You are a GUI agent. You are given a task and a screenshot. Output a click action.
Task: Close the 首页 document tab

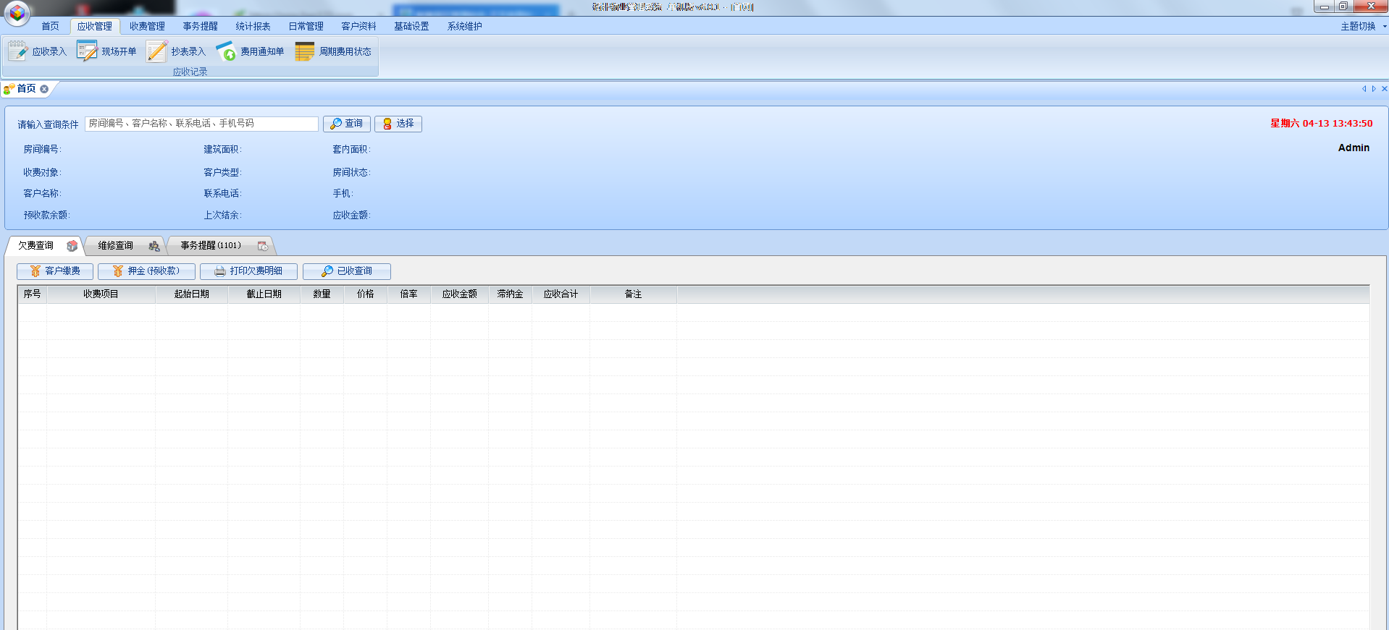click(x=44, y=89)
